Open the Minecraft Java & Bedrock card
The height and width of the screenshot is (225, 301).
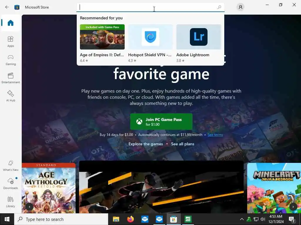(x=274, y=188)
